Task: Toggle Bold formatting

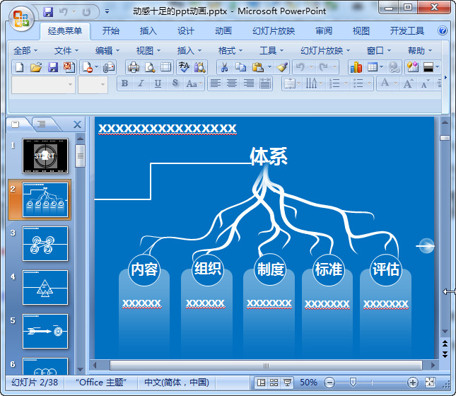Action: click(x=124, y=84)
